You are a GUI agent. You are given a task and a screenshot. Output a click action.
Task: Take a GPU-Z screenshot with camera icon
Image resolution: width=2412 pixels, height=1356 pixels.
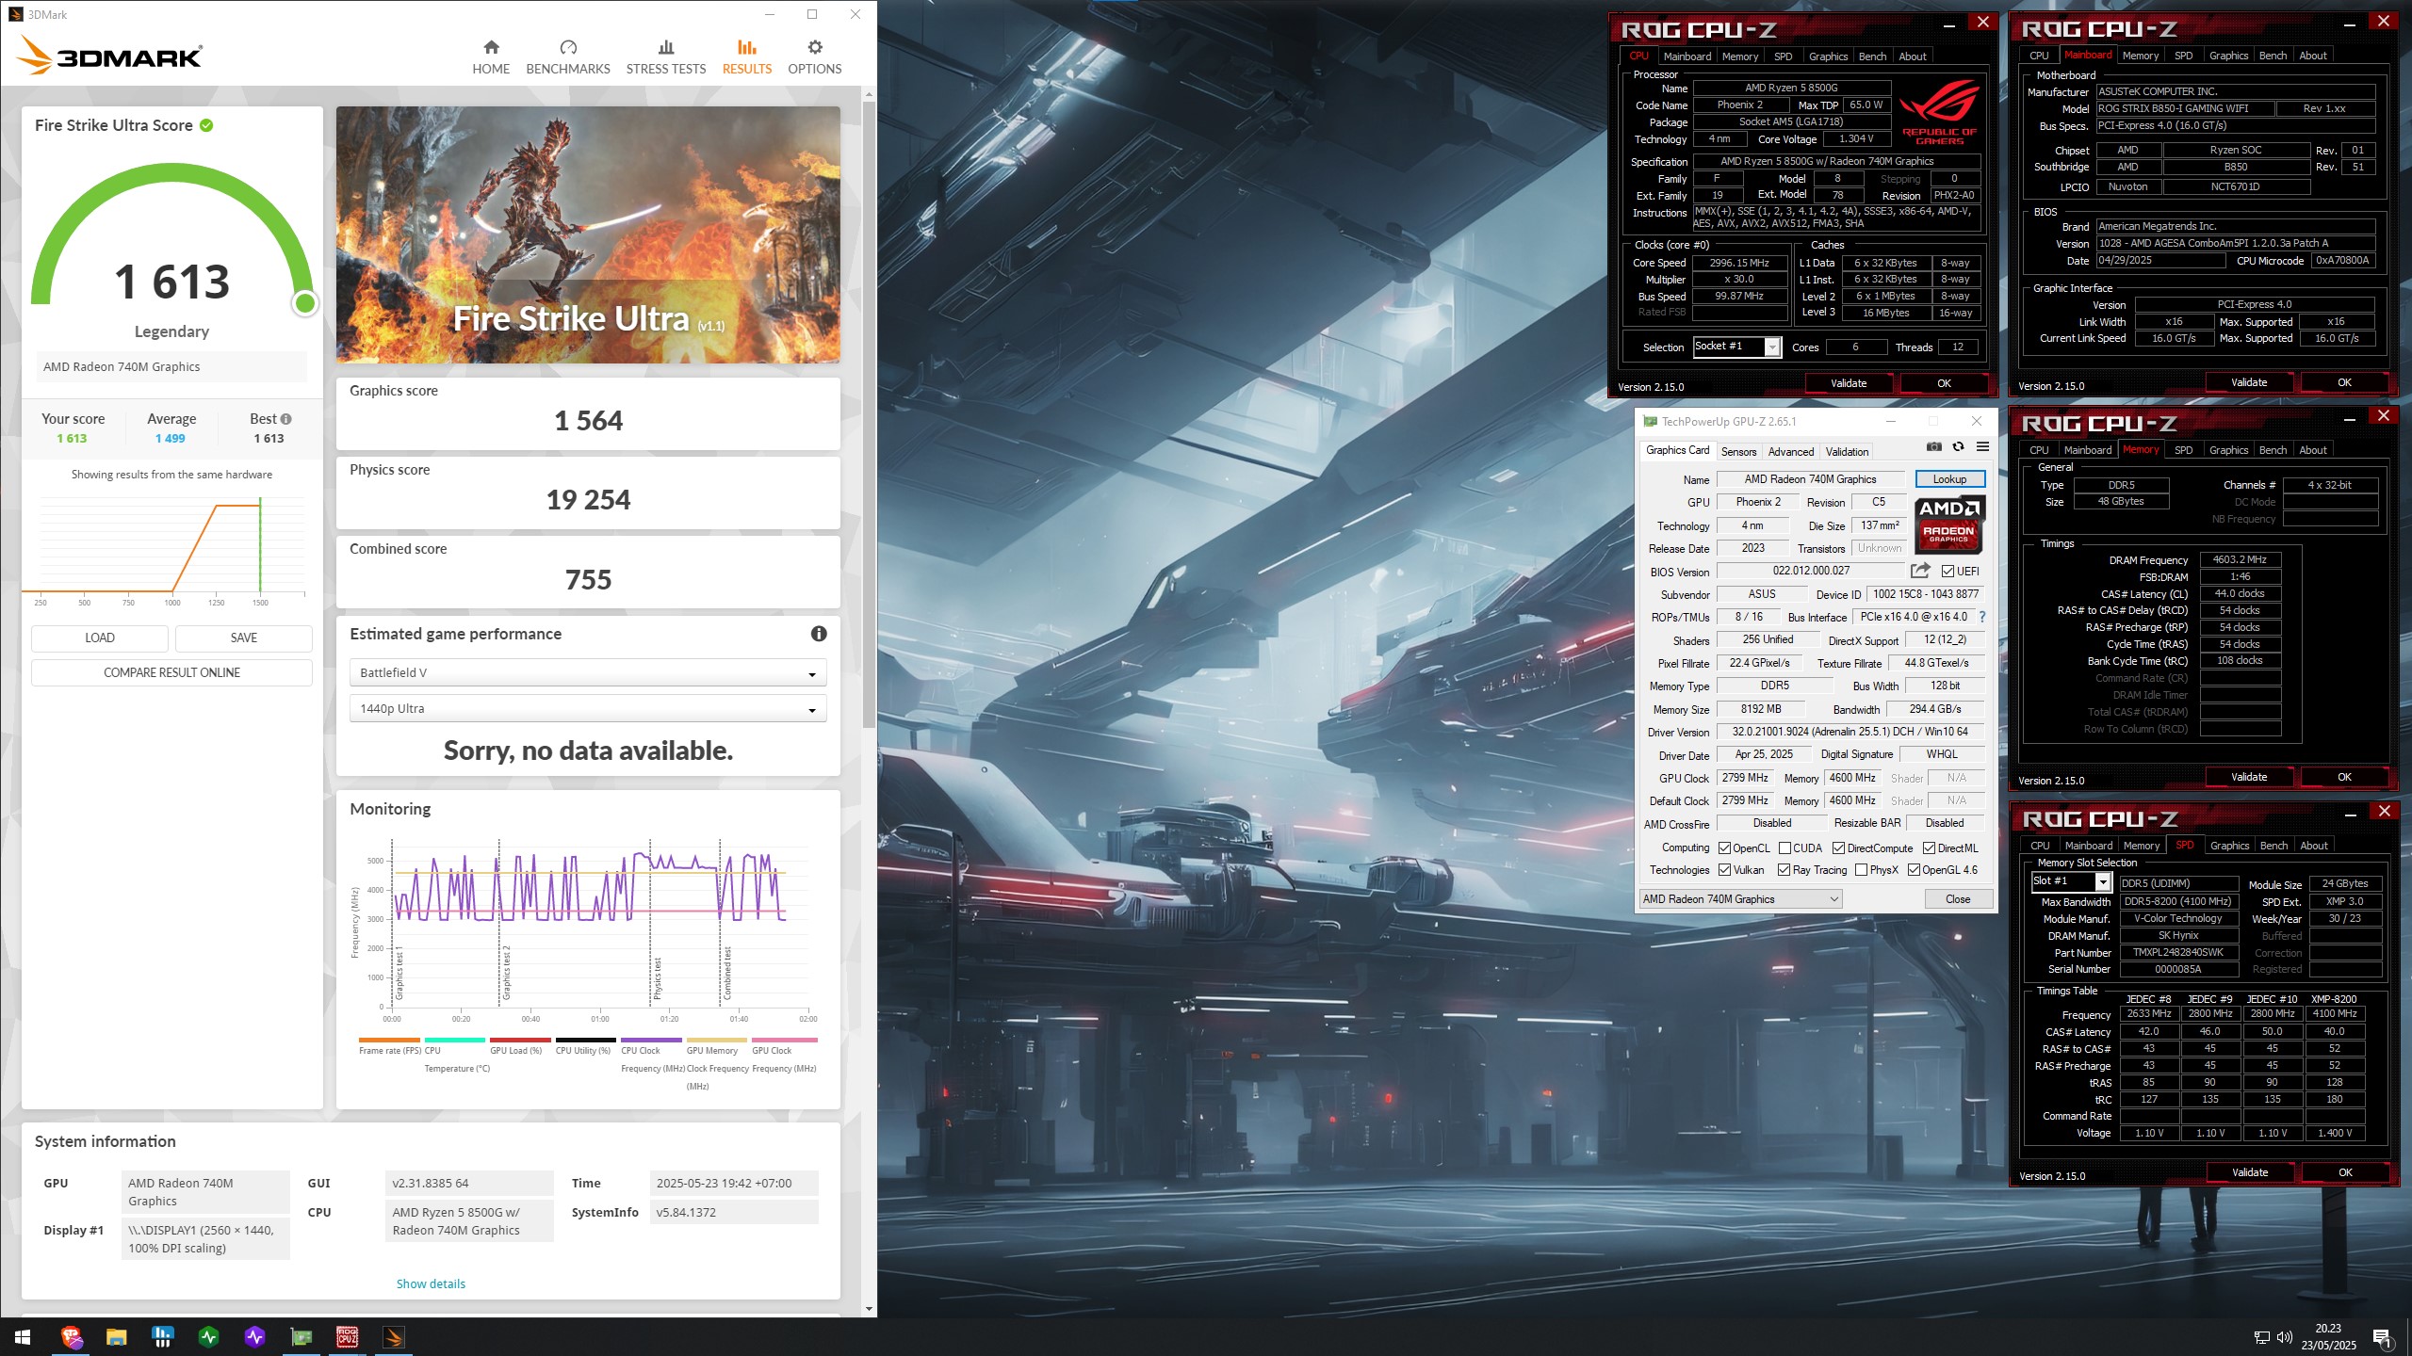[1934, 447]
